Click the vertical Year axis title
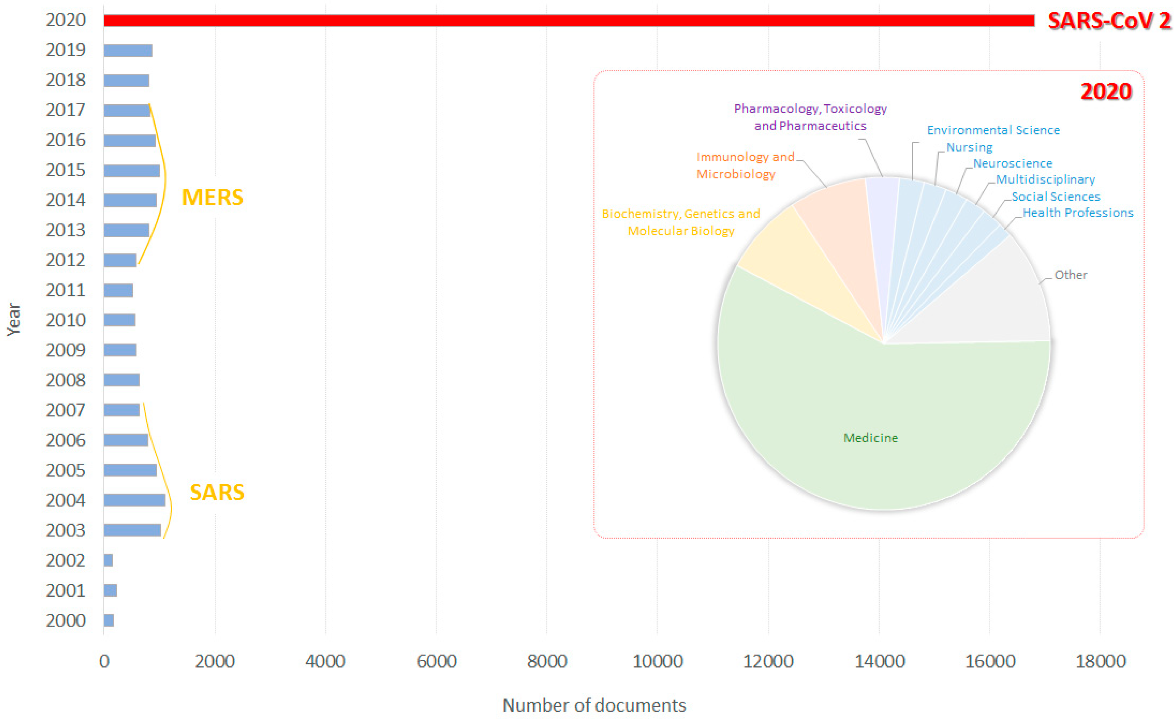The width and height of the screenshot is (1176, 724). (x=14, y=319)
